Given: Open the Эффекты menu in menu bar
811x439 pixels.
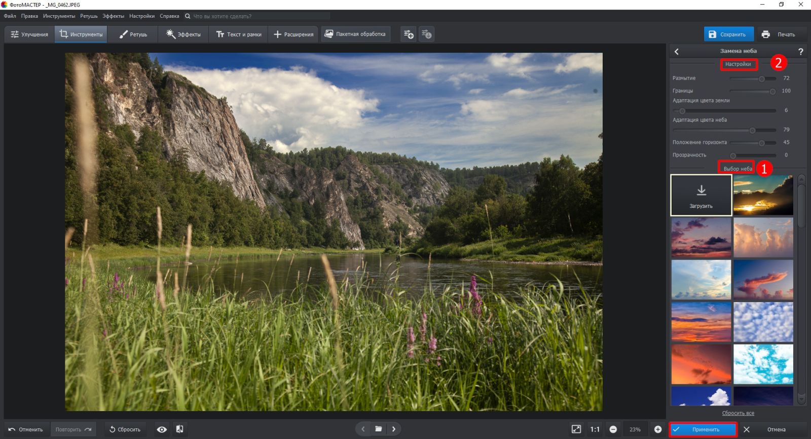Looking at the screenshot, I should (113, 16).
